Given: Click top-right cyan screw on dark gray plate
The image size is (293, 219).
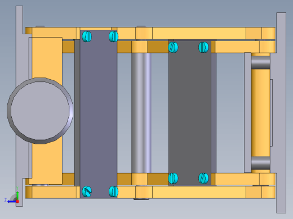Looking at the screenshot, I should tap(203, 47).
